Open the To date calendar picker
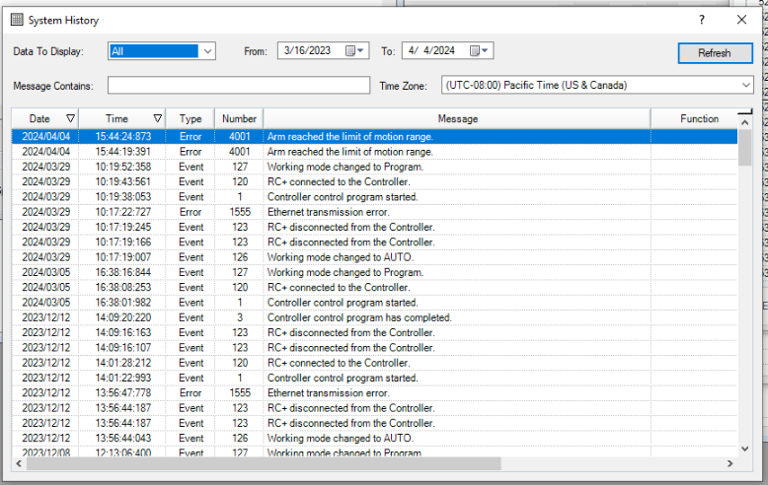Viewport: 768px width, 485px height. pos(480,50)
